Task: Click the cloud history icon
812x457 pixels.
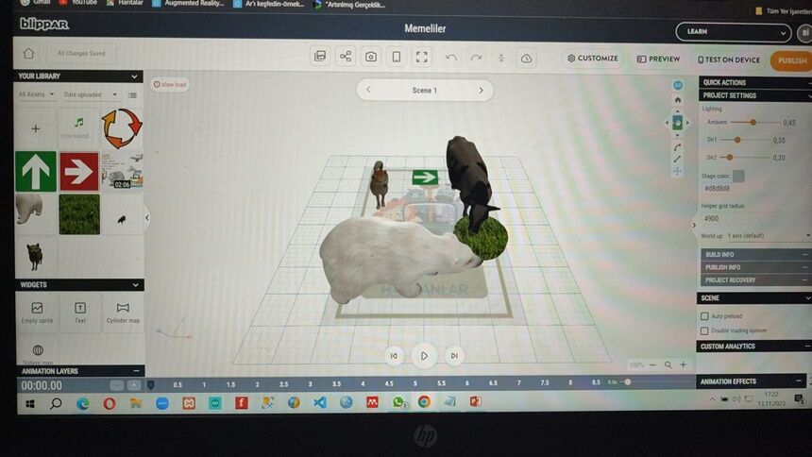Action: pos(526,59)
